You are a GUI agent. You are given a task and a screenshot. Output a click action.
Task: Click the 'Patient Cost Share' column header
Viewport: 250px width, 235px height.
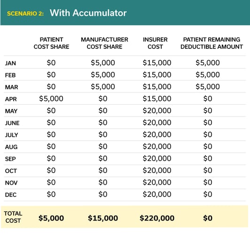pos(51,43)
